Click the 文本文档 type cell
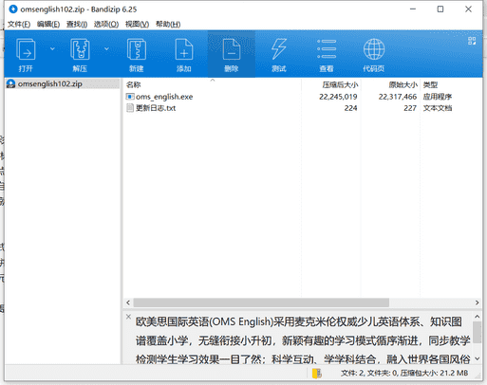Screen dimensions: 487x385 [438, 108]
